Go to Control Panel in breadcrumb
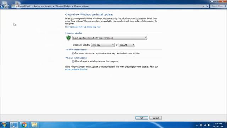 point(24,6)
